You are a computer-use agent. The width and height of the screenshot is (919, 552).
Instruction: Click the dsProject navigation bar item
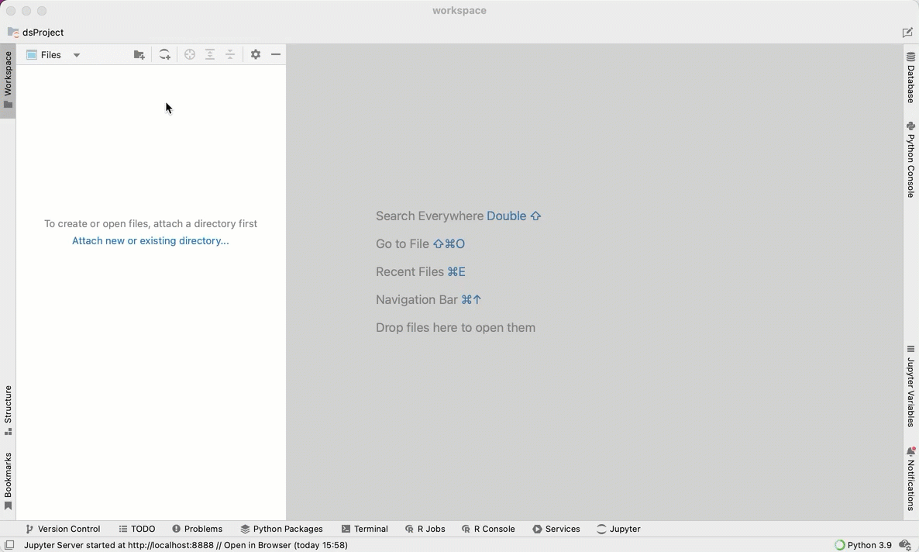[36, 33]
